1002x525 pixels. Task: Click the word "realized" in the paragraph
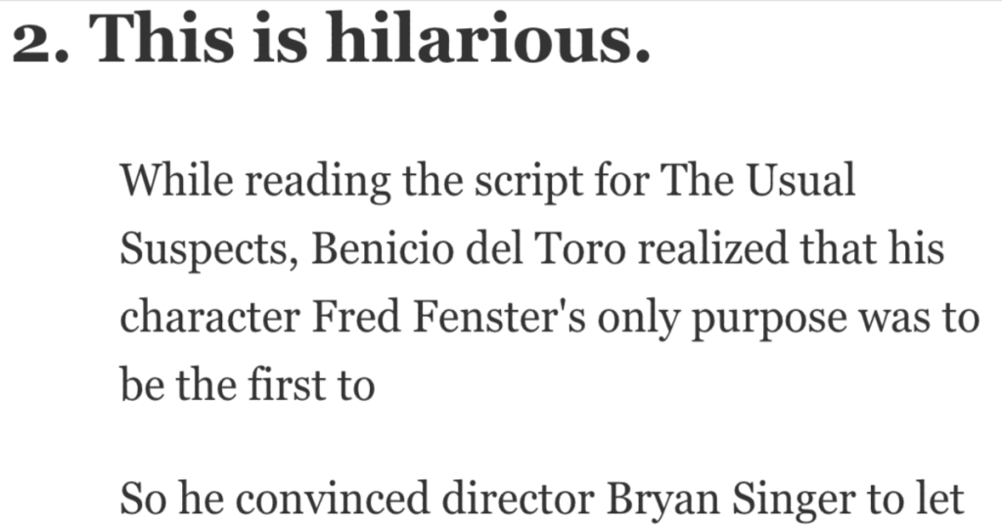[x=691, y=250]
